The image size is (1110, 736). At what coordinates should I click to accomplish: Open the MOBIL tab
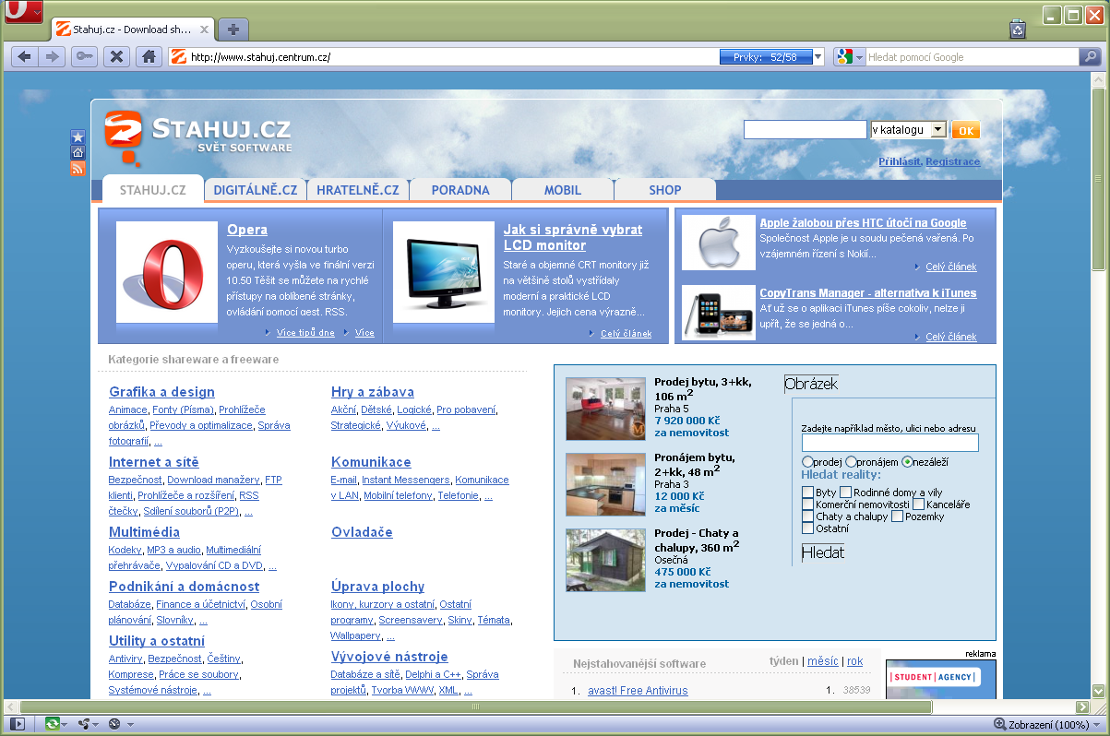(x=563, y=190)
